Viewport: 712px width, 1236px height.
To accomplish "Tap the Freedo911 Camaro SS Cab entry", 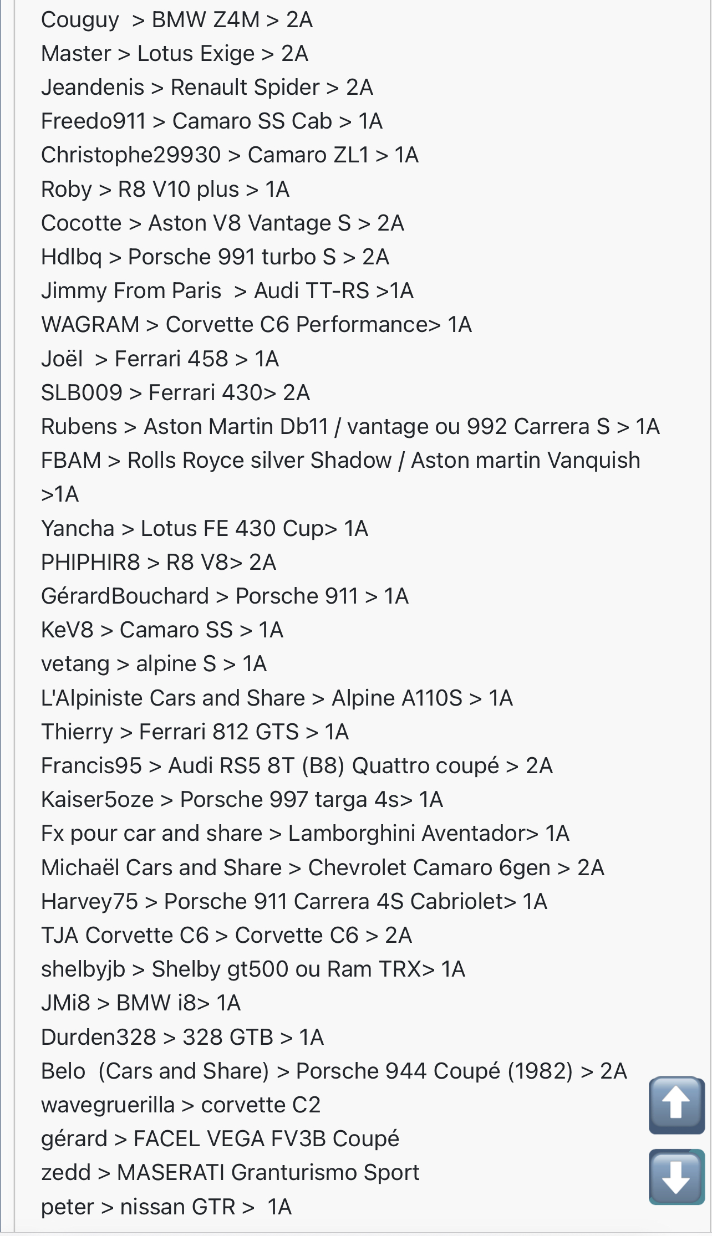I will [x=212, y=121].
